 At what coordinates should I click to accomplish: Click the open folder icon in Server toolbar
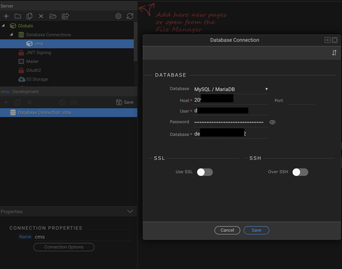point(53,16)
